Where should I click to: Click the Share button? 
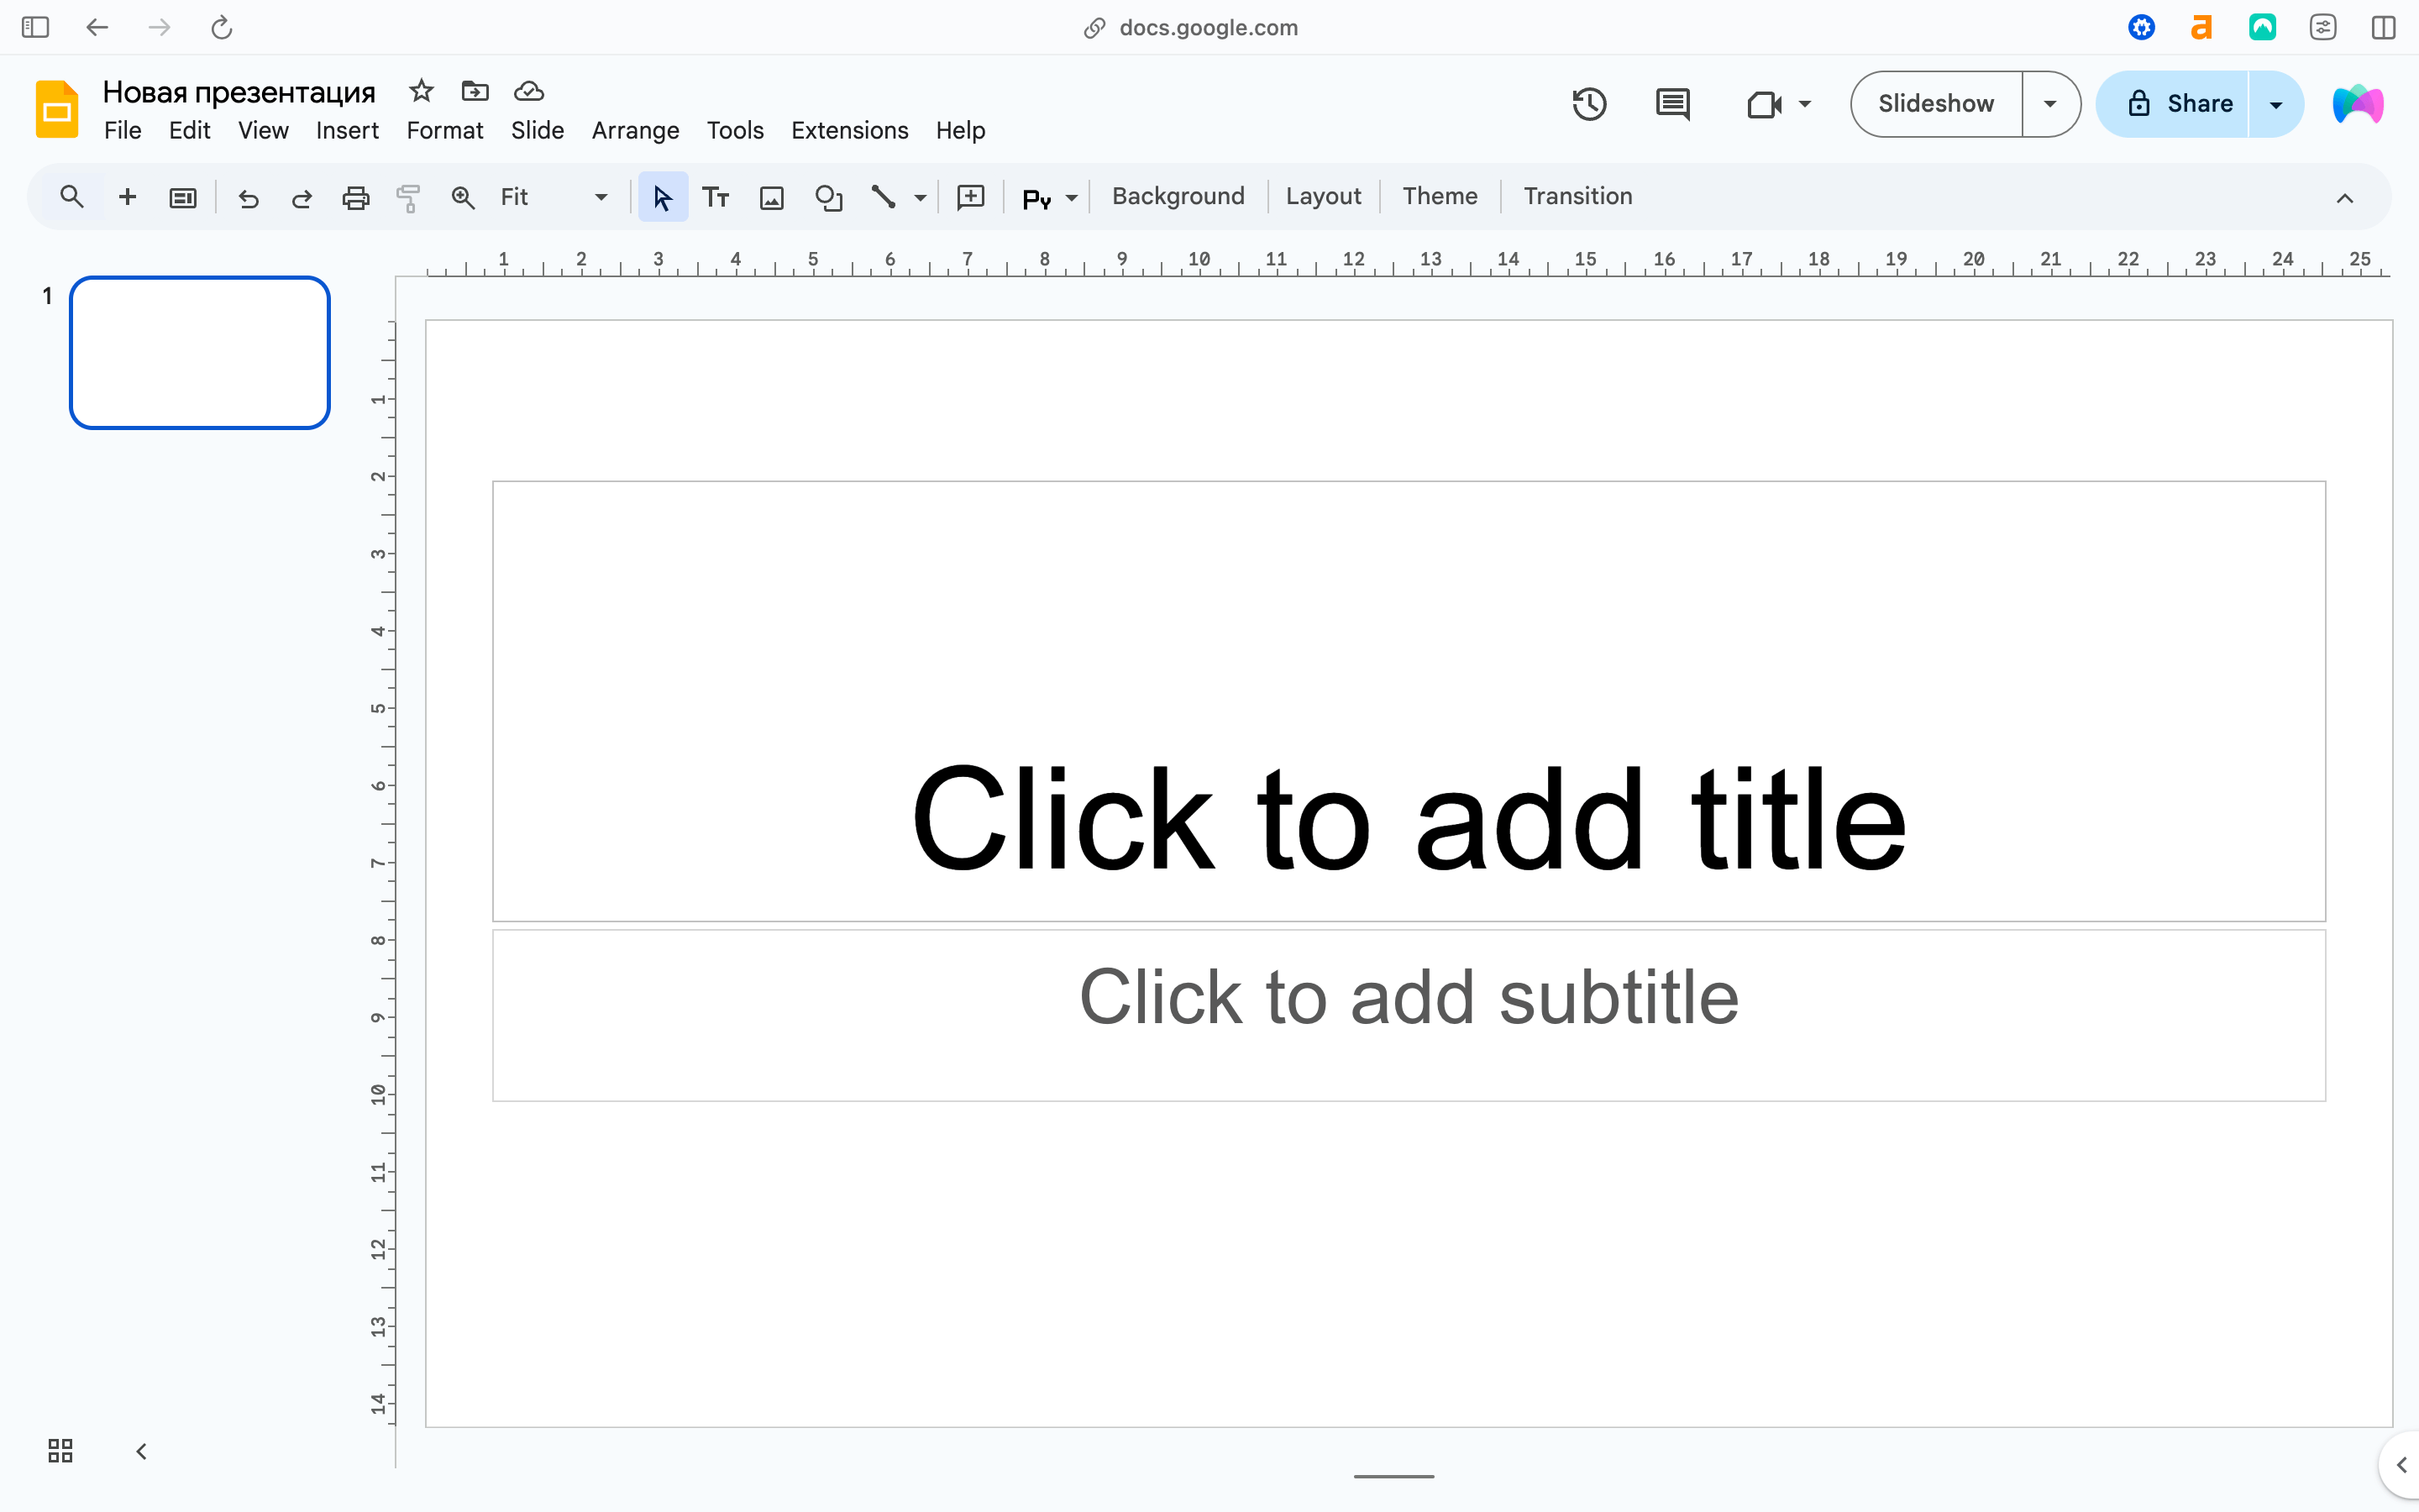(2177, 104)
